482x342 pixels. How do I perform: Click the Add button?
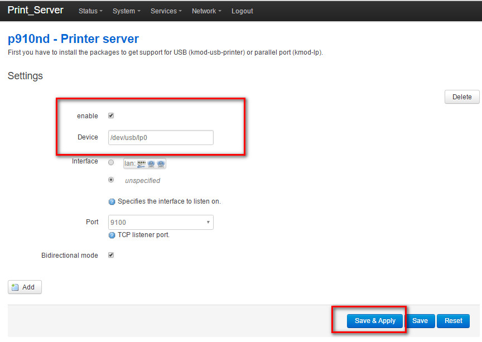pos(25,287)
